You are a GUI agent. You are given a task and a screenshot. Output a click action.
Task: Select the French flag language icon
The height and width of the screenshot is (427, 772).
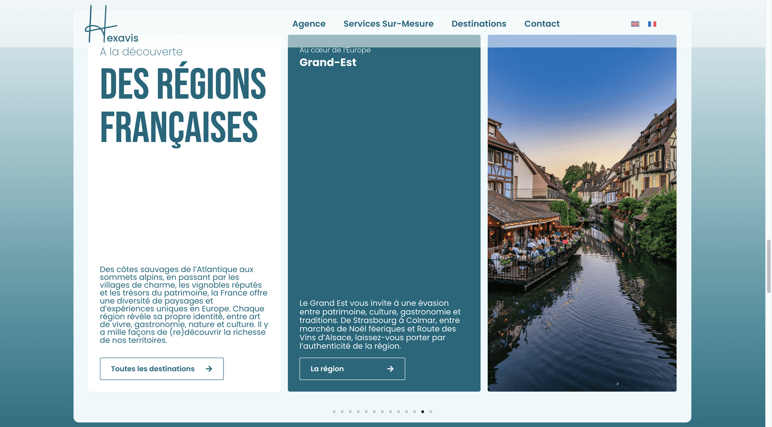click(x=652, y=24)
